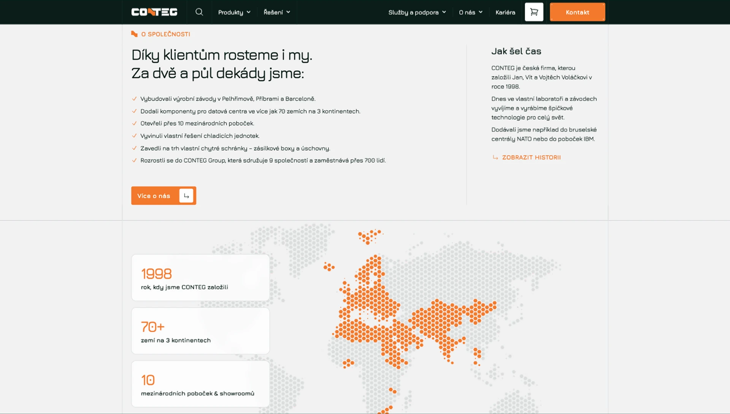Click the arrow icon on Více o nás button

(x=186, y=196)
